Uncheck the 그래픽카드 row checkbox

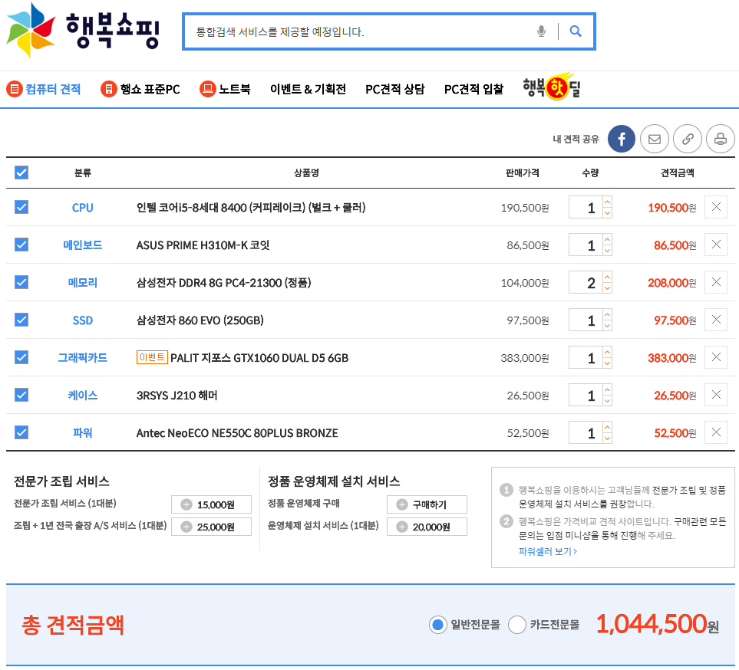click(21, 357)
